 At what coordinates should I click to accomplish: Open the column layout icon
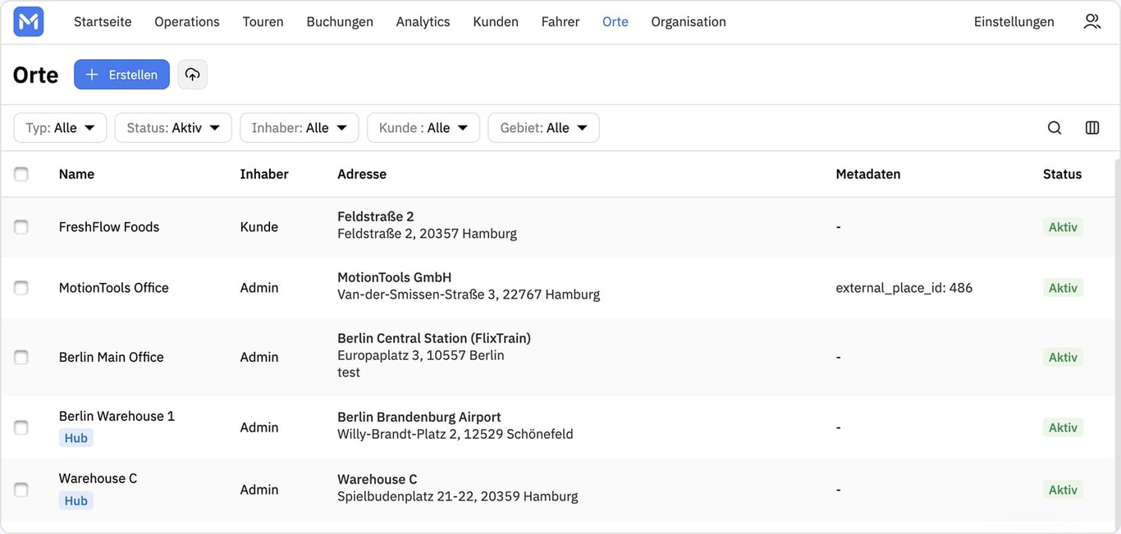[x=1092, y=128]
